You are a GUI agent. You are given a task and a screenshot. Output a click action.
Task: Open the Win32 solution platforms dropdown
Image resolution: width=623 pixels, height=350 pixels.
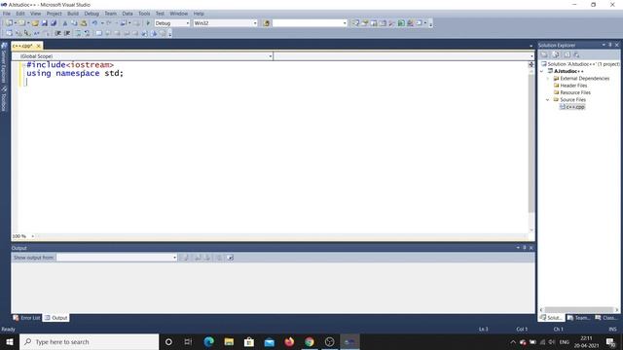(255, 23)
